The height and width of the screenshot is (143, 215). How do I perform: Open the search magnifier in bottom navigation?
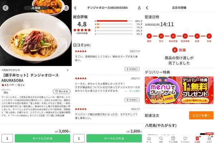pyautogui.click(x=161, y=139)
